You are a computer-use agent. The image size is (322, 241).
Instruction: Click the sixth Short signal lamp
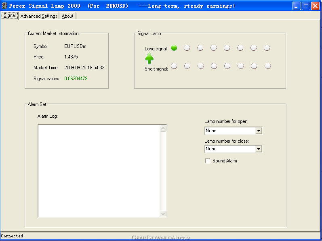[x=241, y=66]
